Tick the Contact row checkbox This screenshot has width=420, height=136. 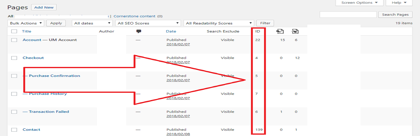pos(14,130)
